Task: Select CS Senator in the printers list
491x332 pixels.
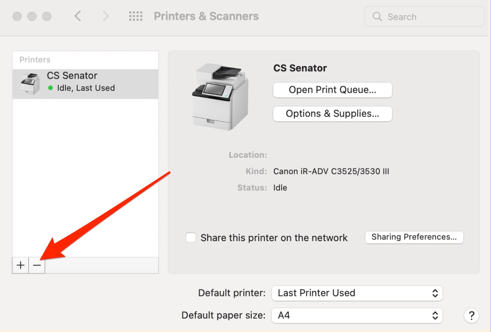Action: click(85, 84)
